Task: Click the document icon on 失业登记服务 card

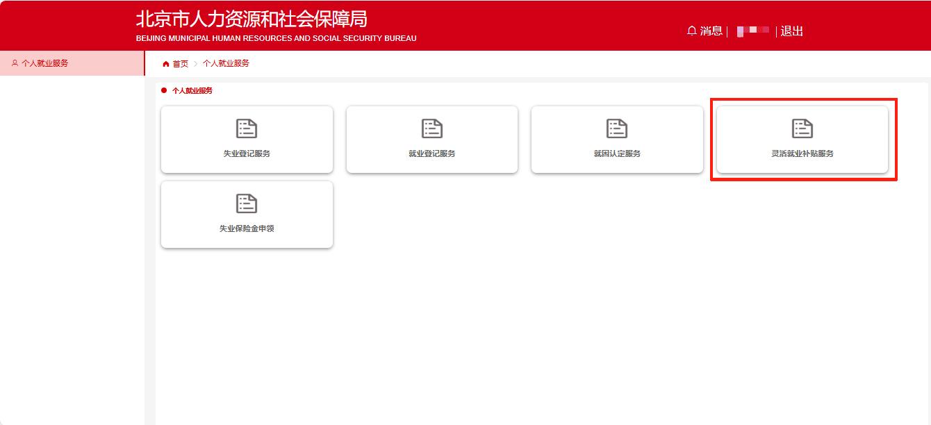Action: (247, 128)
